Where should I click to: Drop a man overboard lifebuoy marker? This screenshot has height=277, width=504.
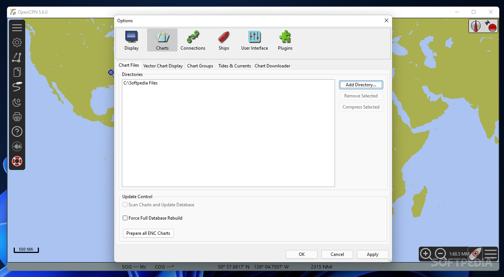coord(17,161)
